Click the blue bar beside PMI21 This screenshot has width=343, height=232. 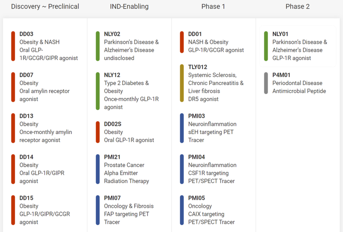pyautogui.click(x=98, y=169)
